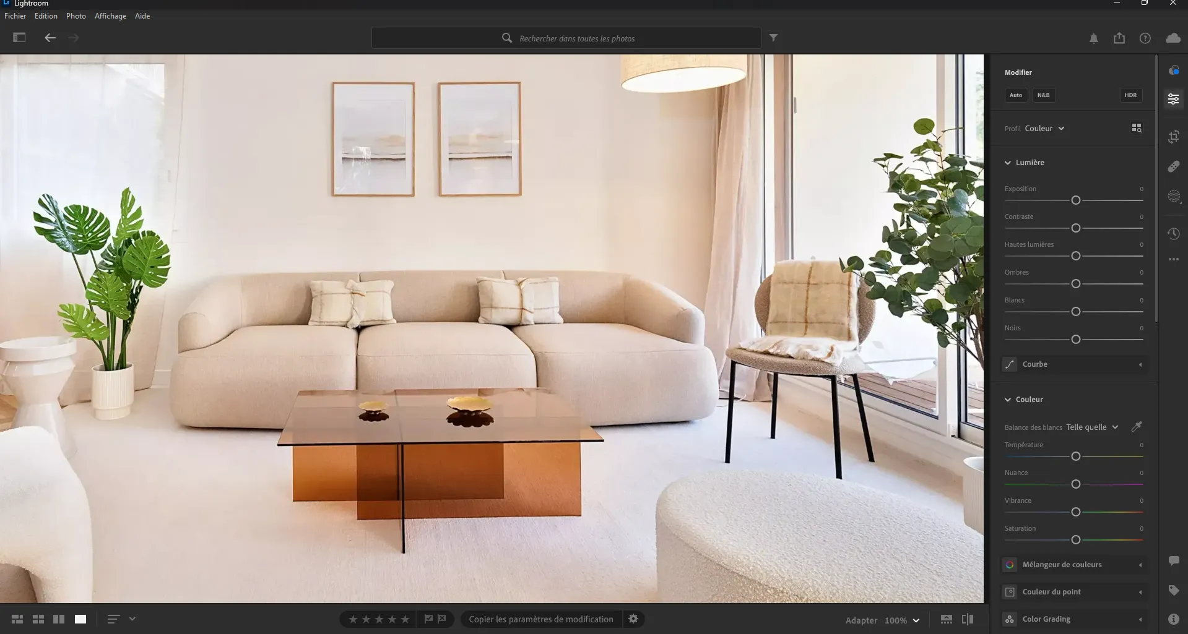Click the white balance eyedropper selector
This screenshot has width=1188, height=634.
(1137, 427)
